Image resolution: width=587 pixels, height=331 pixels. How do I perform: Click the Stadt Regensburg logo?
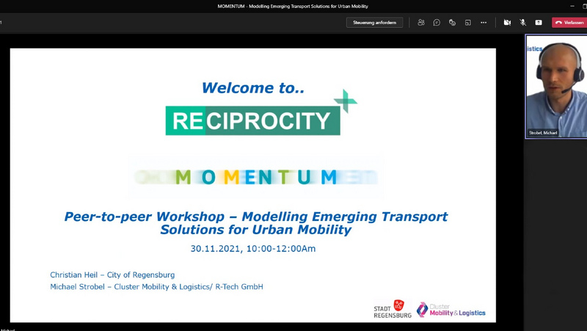pyautogui.click(x=393, y=309)
